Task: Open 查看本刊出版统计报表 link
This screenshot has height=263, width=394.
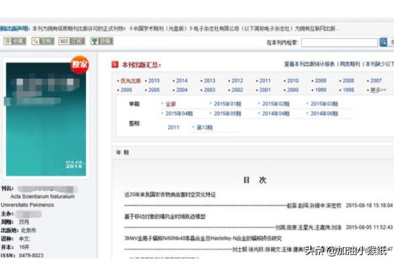Action: point(309,64)
